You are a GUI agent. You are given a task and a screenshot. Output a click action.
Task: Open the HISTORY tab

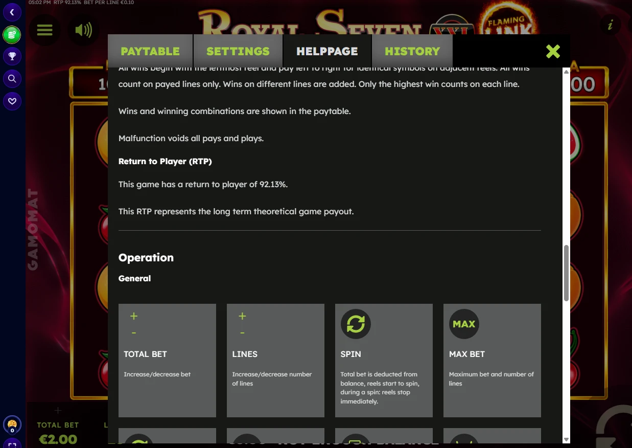(x=412, y=51)
